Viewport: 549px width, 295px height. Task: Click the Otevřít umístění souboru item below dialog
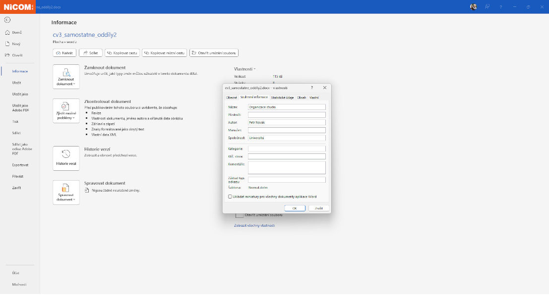point(263,215)
